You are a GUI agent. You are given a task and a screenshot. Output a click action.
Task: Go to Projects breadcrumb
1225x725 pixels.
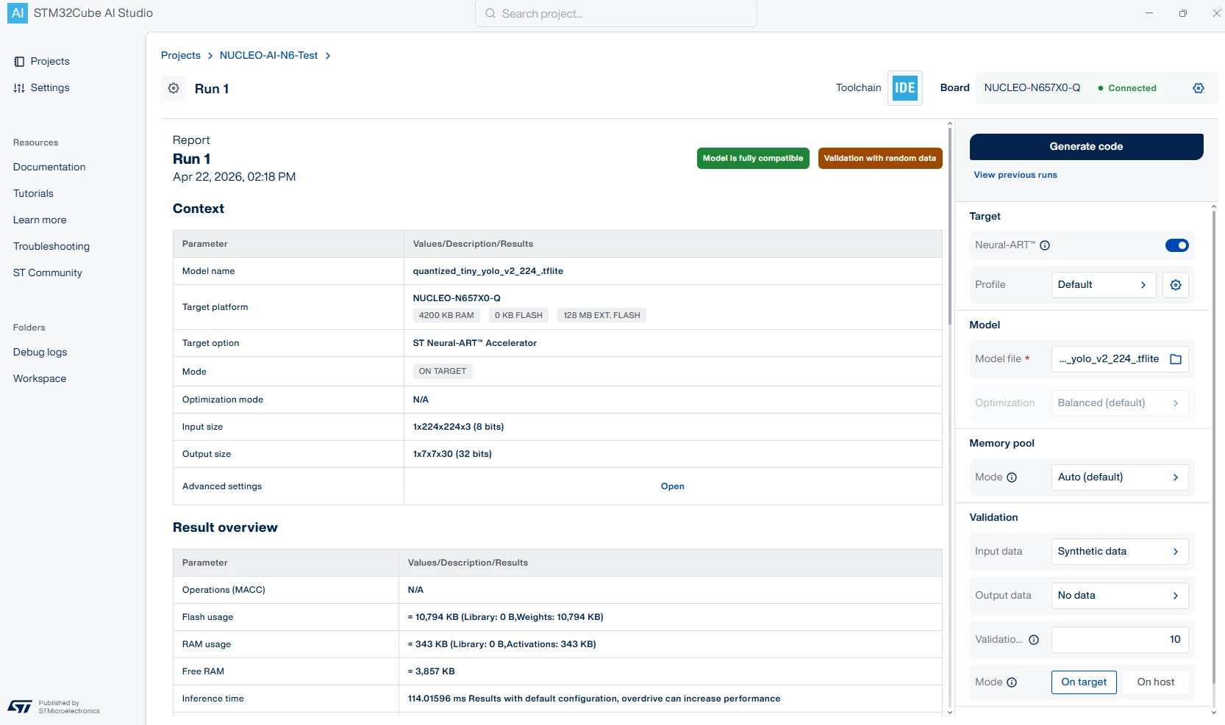click(x=181, y=56)
